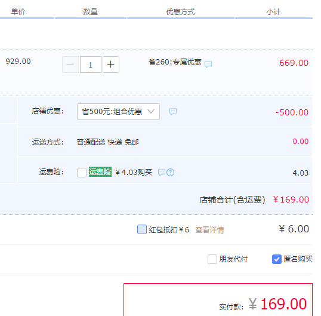321x316 pixels.
Task: Open the 运费险 question mark help icon
Action: pos(170,173)
